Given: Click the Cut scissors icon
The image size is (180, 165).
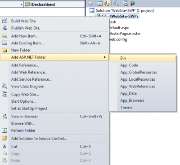Looking at the screenshot, I should [x=4, y=146].
